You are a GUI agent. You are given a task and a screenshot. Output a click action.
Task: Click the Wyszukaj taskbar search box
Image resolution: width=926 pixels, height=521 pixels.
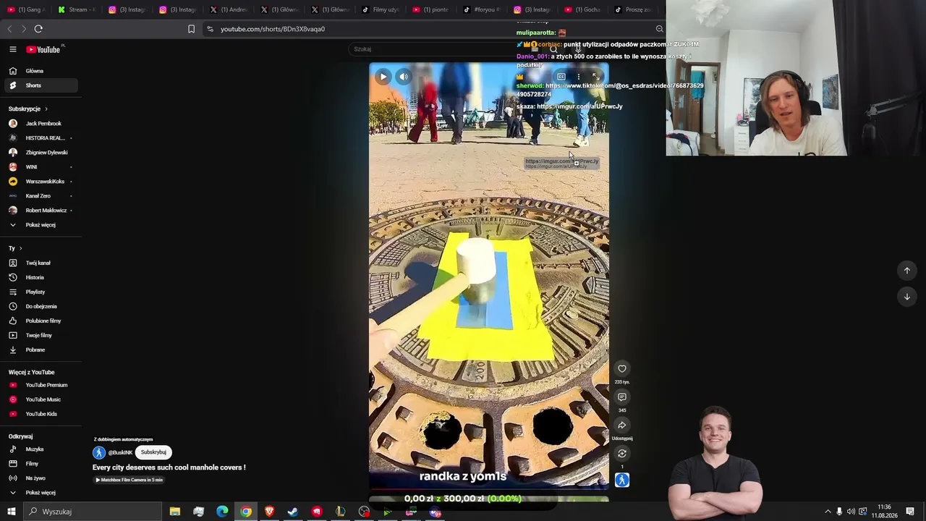coord(93,512)
